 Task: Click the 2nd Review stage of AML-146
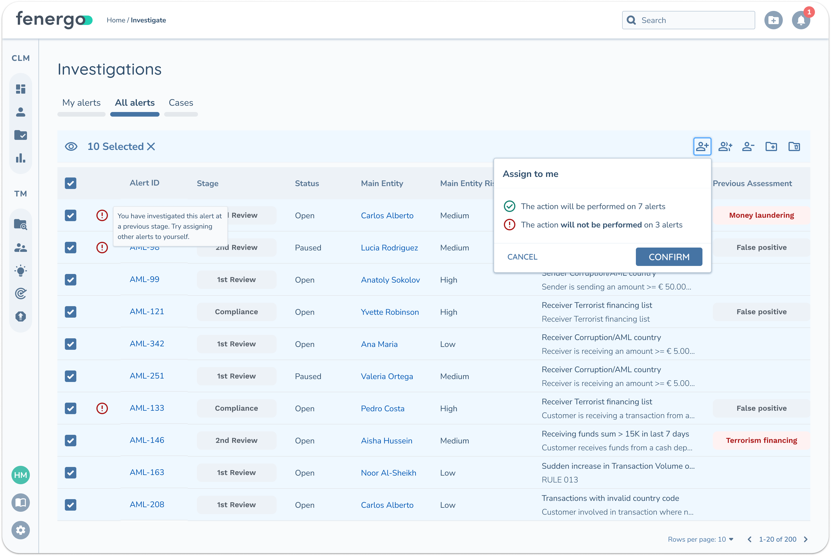[x=236, y=440]
